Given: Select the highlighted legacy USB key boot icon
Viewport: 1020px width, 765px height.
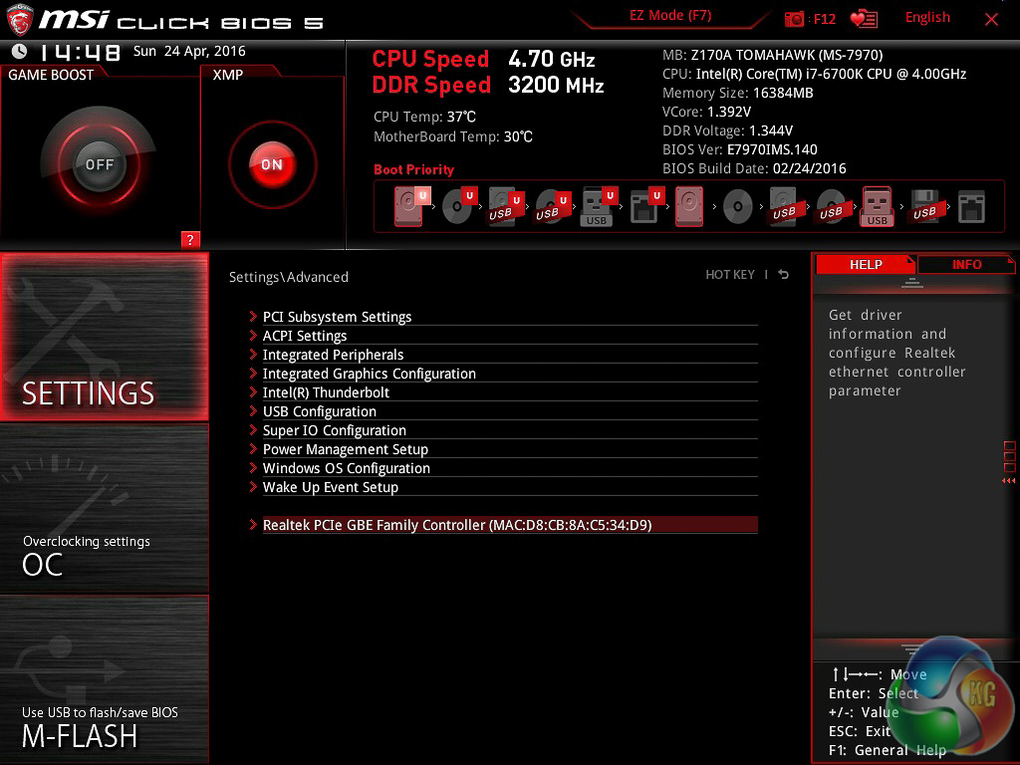Looking at the screenshot, I should coord(877,206).
